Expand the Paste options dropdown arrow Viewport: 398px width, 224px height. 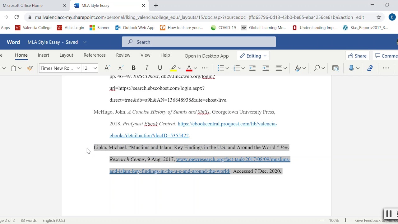[20, 68]
